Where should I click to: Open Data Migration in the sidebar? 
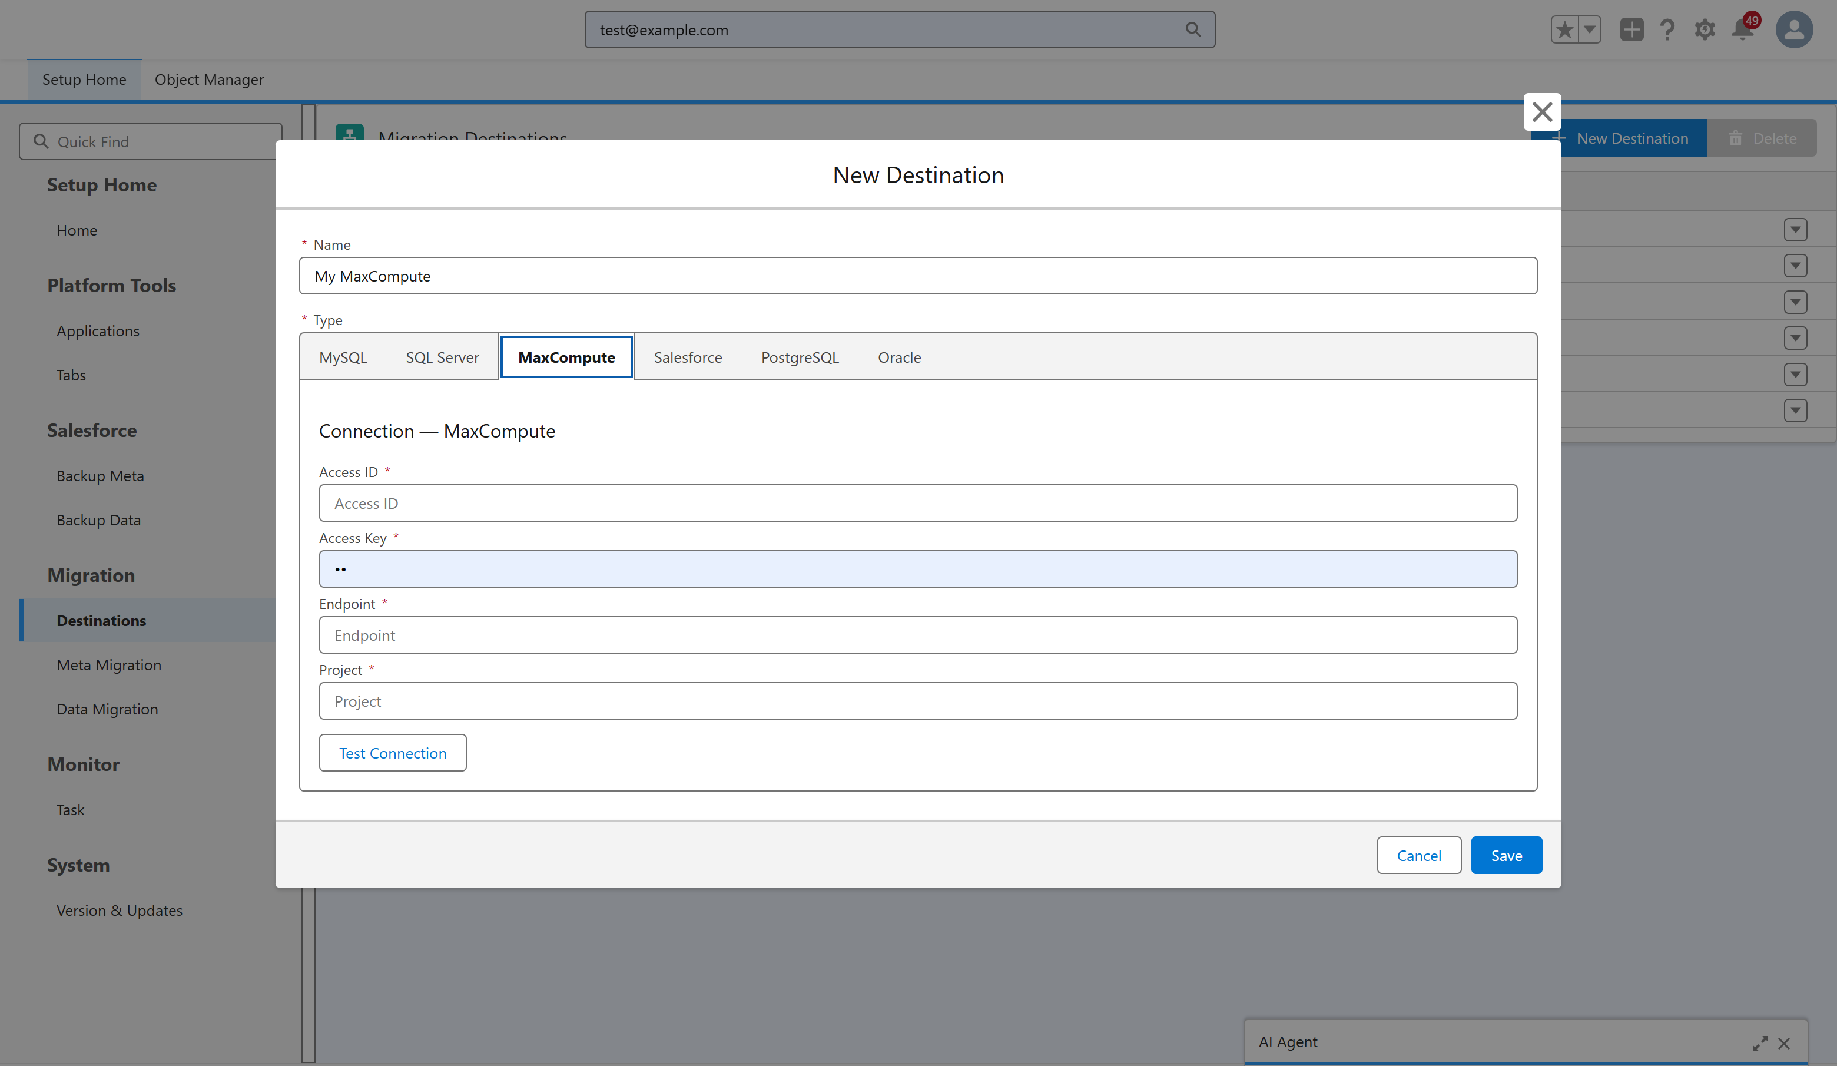pyautogui.click(x=107, y=709)
